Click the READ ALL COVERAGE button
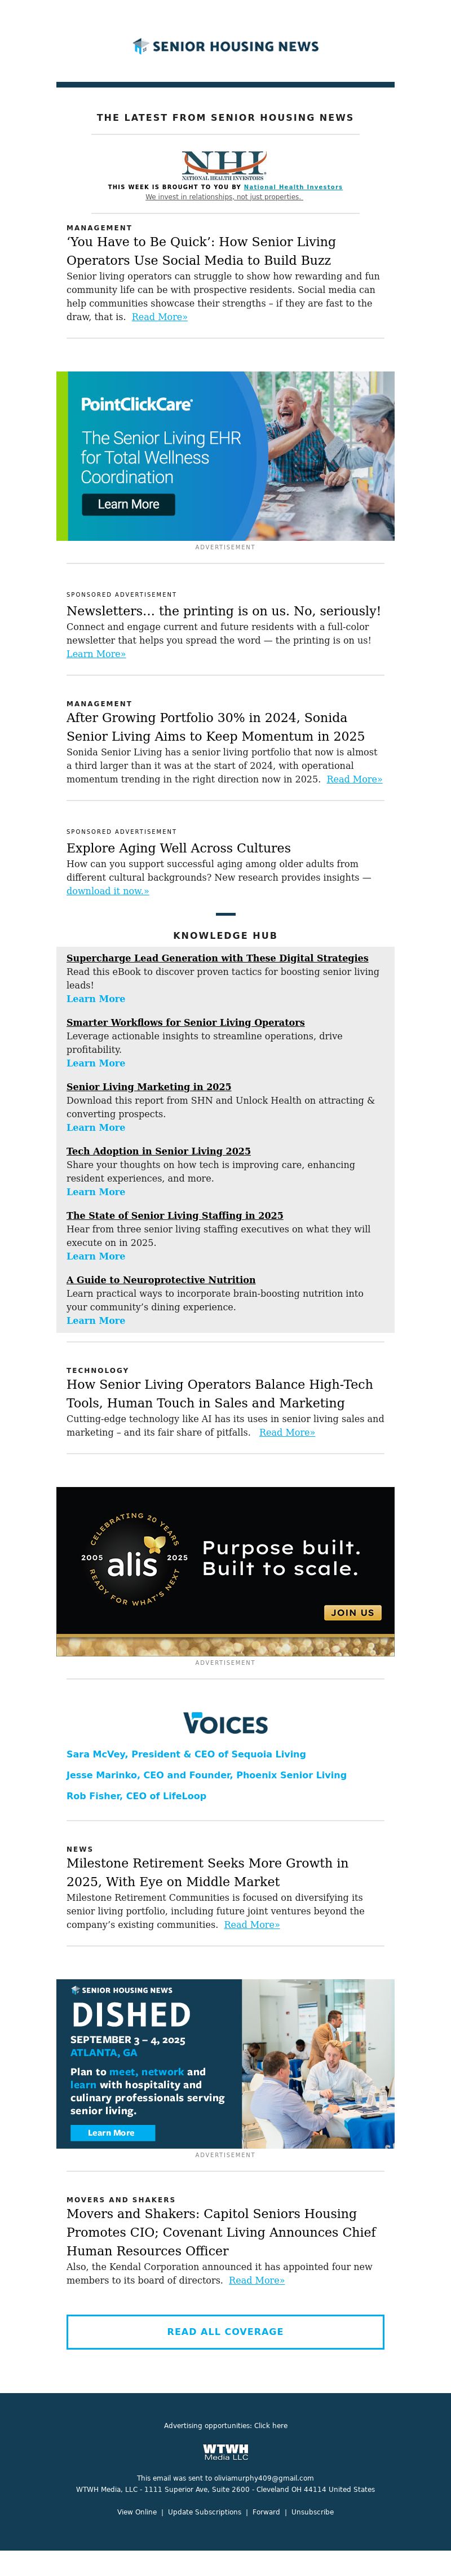Image resolution: width=451 pixels, height=2576 pixels. pos(225,2331)
